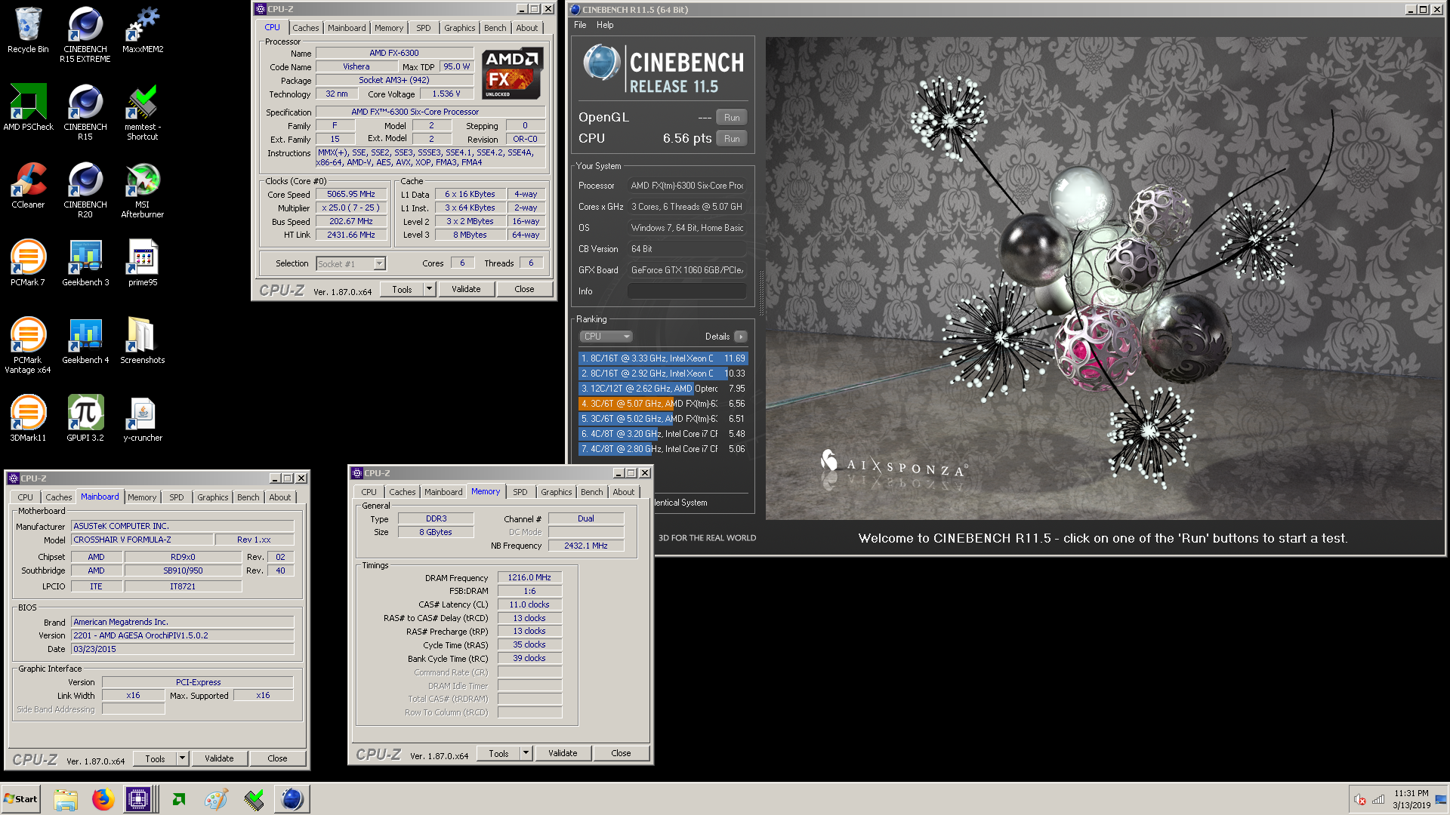The image size is (1450, 815).
Task: Open the CINEBENCH R20 desktop shortcut
Action: click(x=85, y=190)
